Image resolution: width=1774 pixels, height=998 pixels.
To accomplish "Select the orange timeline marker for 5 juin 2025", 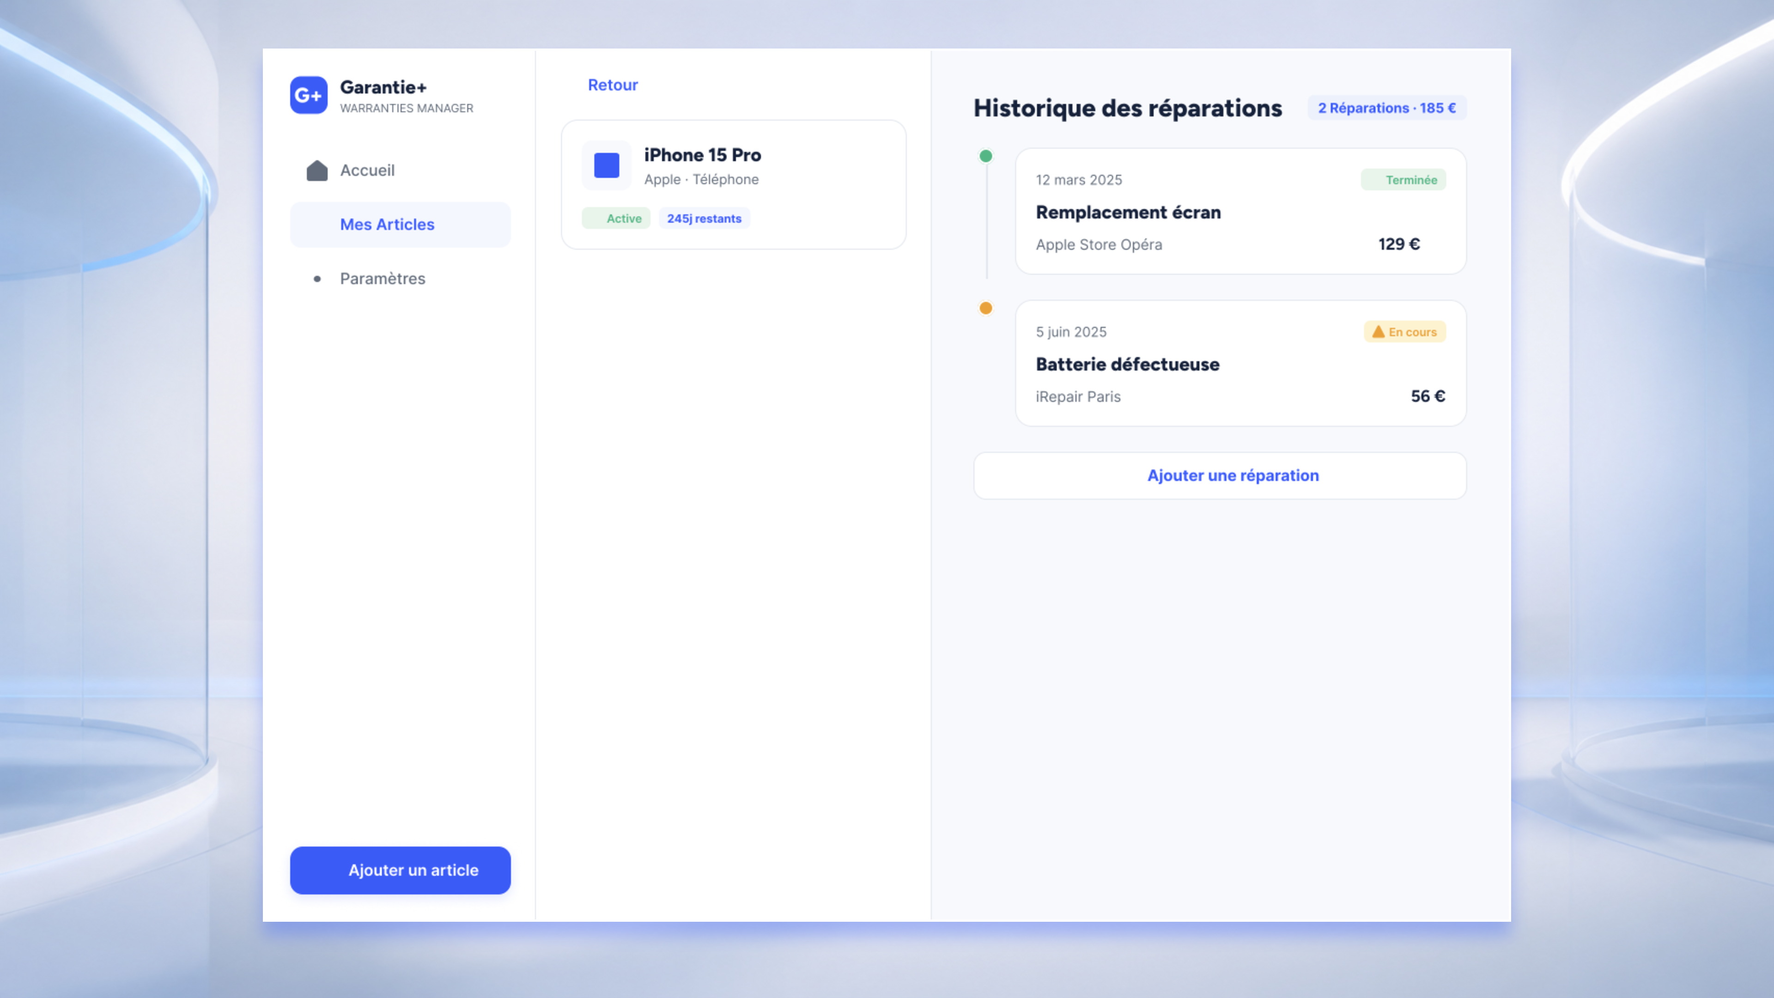I will click(985, 308).
